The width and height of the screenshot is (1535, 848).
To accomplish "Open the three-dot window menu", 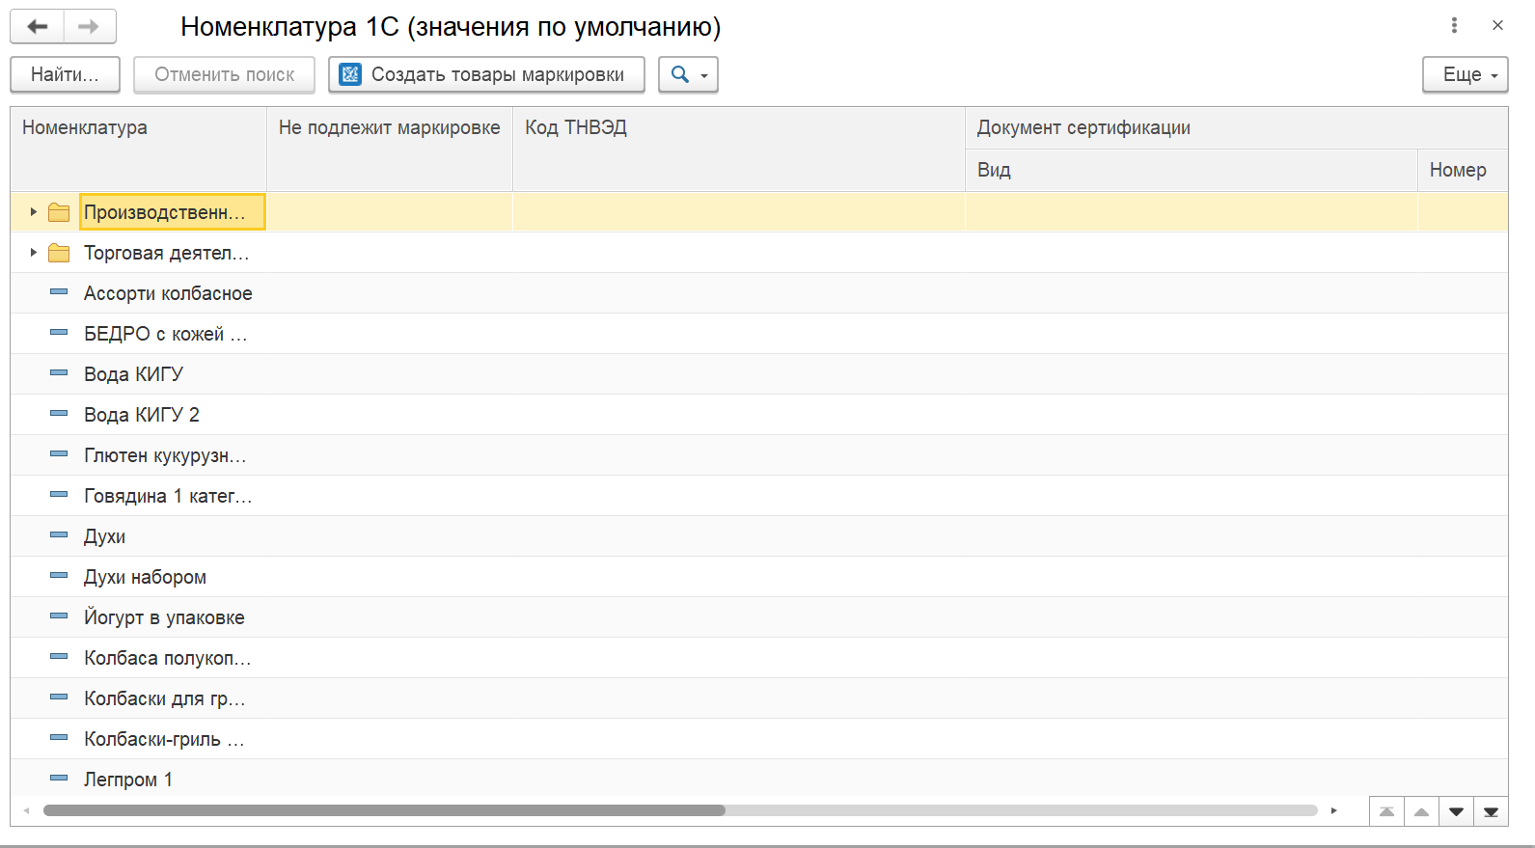I will (x=1454, y=26).
